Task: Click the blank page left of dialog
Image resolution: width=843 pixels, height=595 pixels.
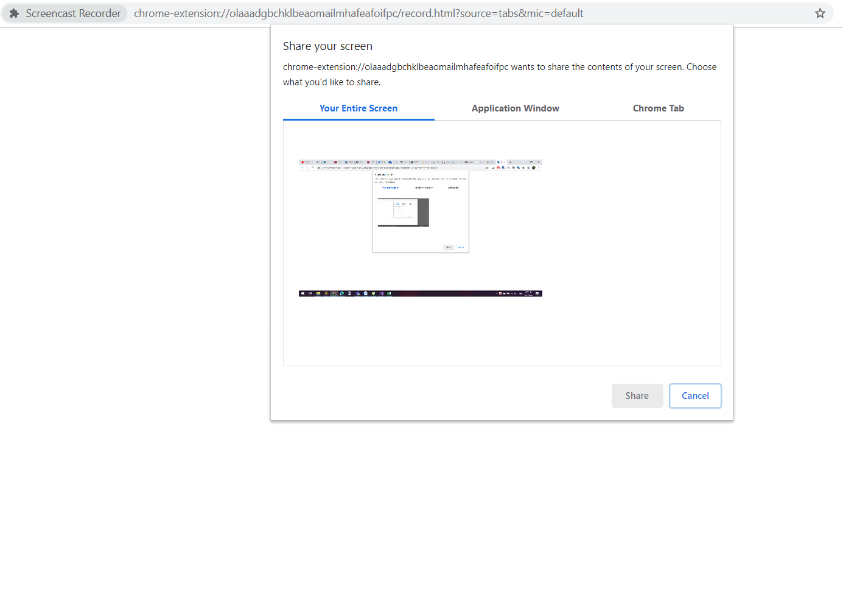Action: (134, 244)
